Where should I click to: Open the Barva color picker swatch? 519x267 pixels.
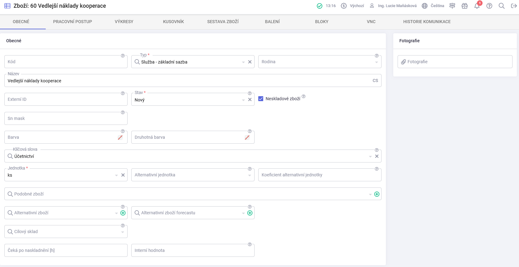pyautogui.click(x=120, y=138)
